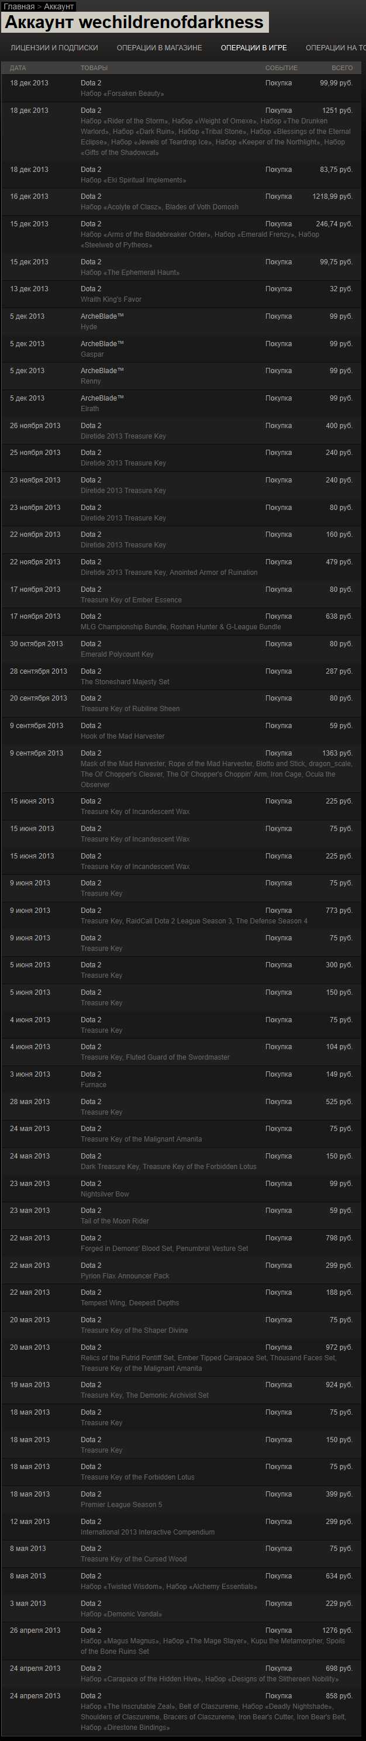The image size is (366, 1741).
Task: Open the partially visible Операции на тор… tab
Action: click(x=335, y=48)
